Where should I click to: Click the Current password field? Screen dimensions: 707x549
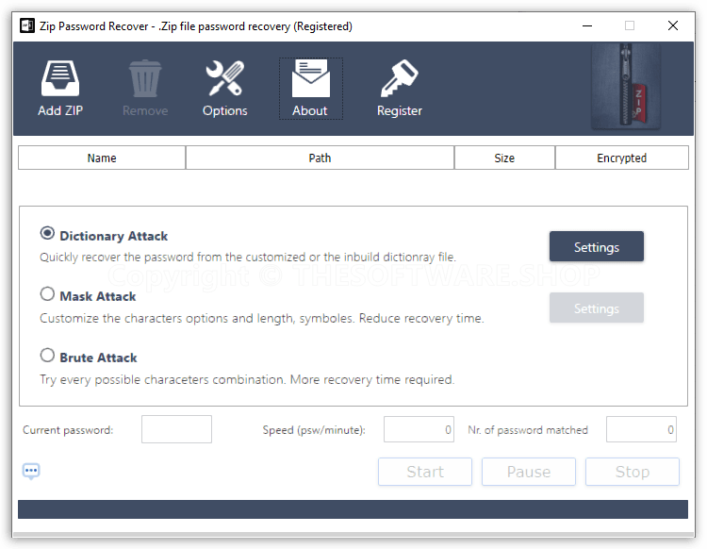[176, 430]
